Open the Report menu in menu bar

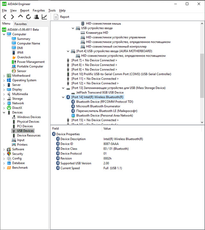click(25, 11)
